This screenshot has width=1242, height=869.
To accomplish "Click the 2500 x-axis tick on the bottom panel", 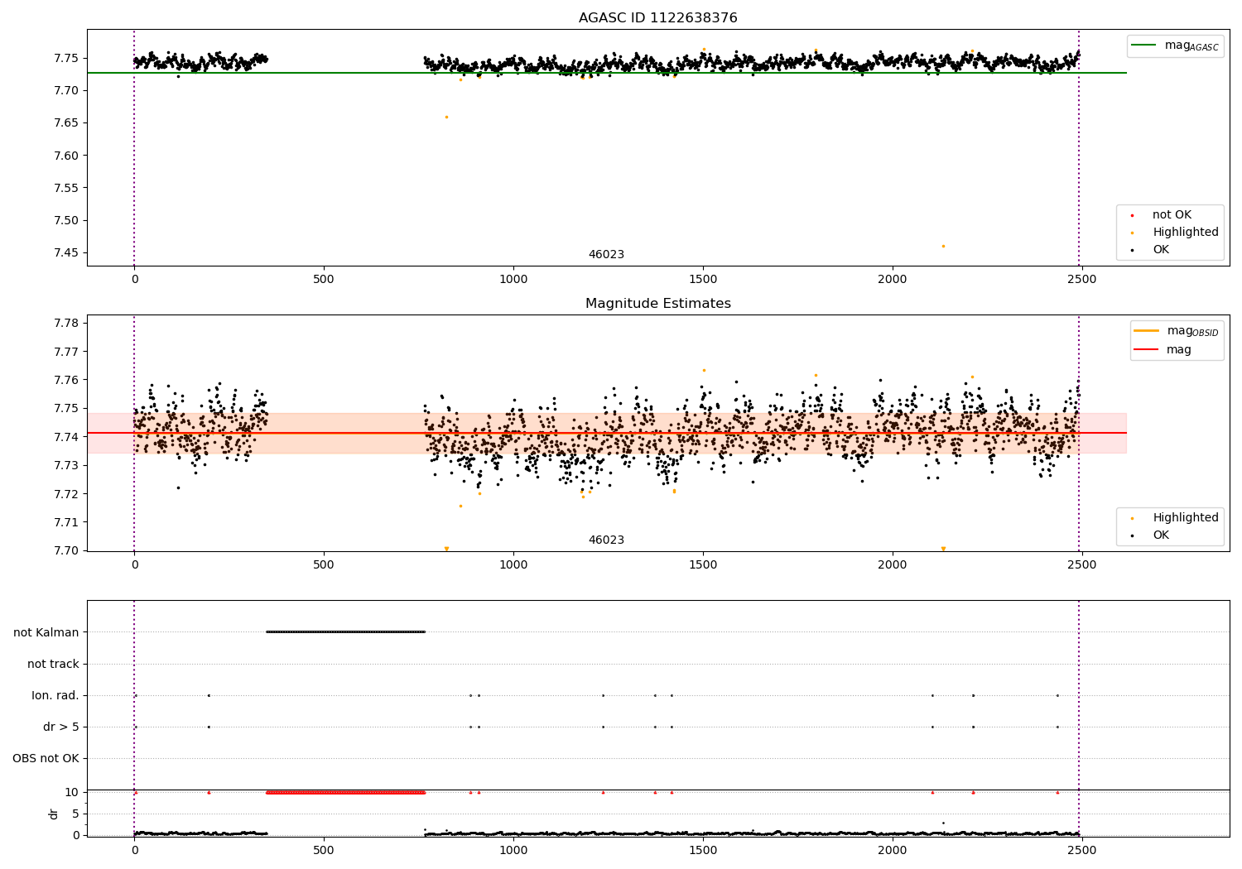I will (1082, 850).
